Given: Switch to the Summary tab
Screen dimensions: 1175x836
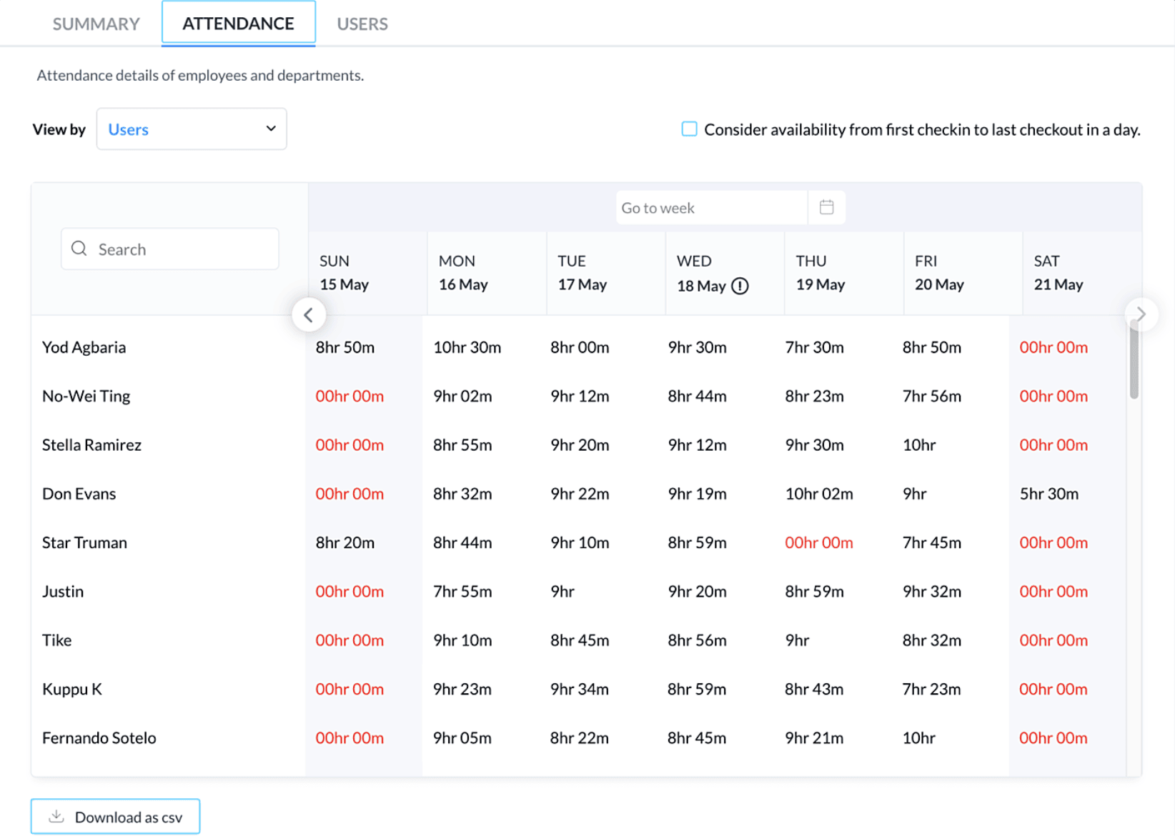Looking at the screenshot, I should pos(96,24).
